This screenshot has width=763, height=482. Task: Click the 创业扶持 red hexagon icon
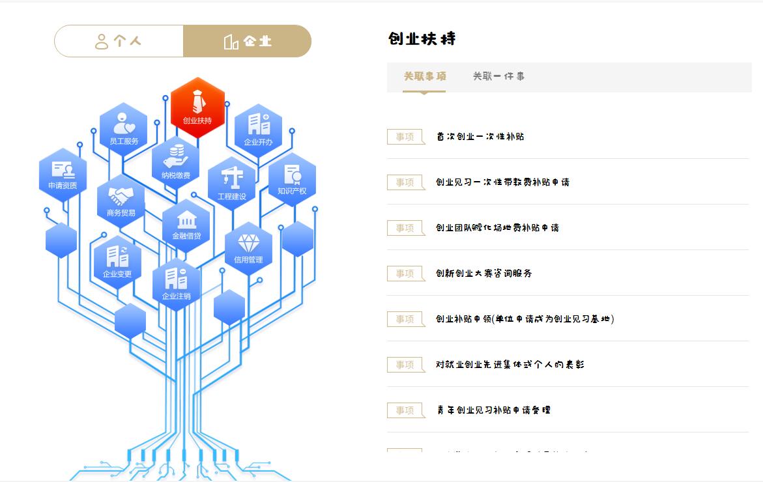[x=197, y=108]
